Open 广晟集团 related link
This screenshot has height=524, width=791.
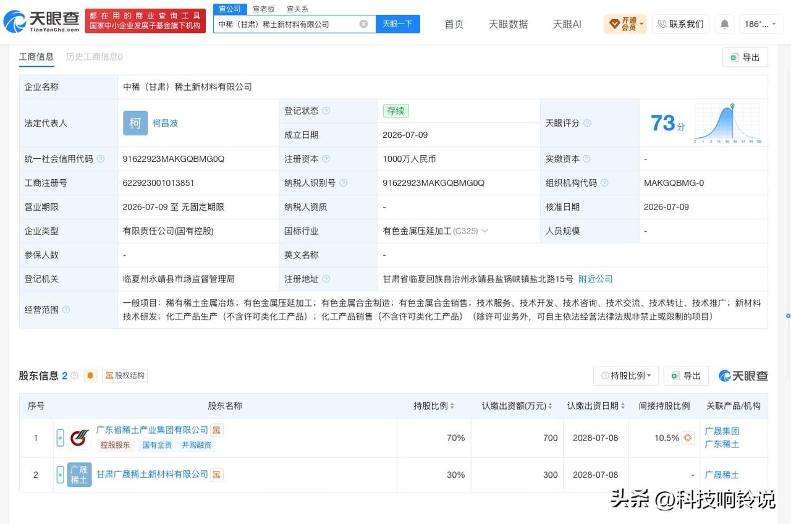(722, 431)
